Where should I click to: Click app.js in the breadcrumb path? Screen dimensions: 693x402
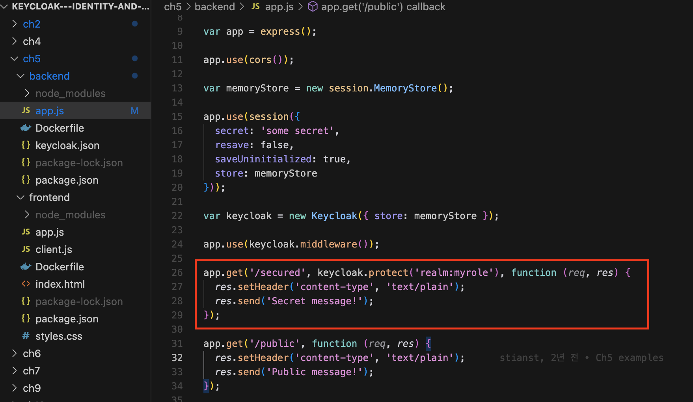279,7
